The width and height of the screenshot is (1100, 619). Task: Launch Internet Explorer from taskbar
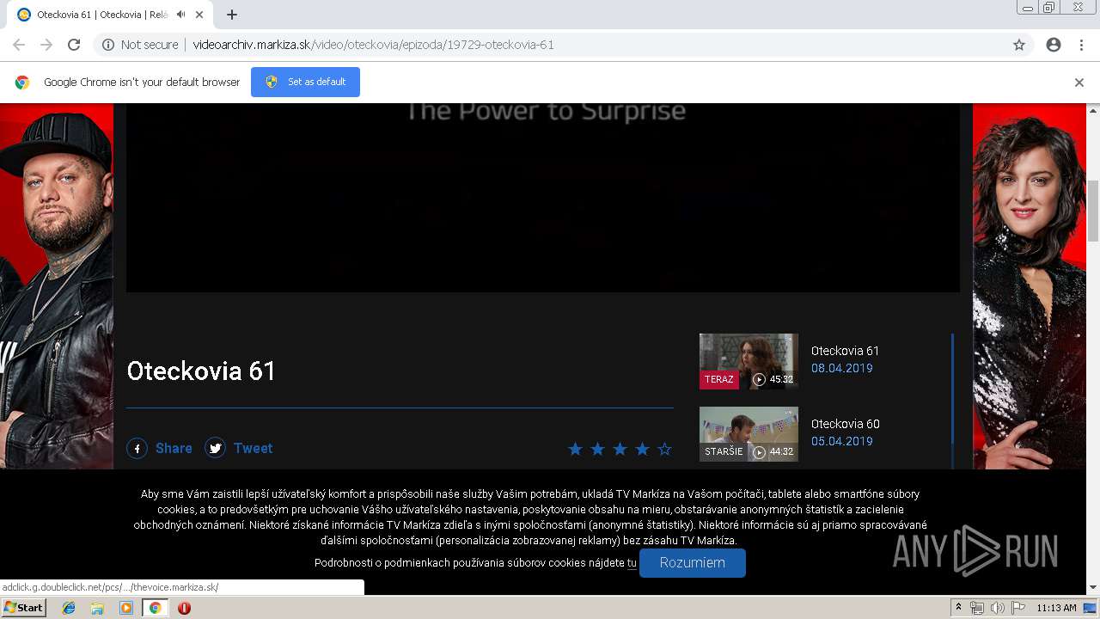69,608
